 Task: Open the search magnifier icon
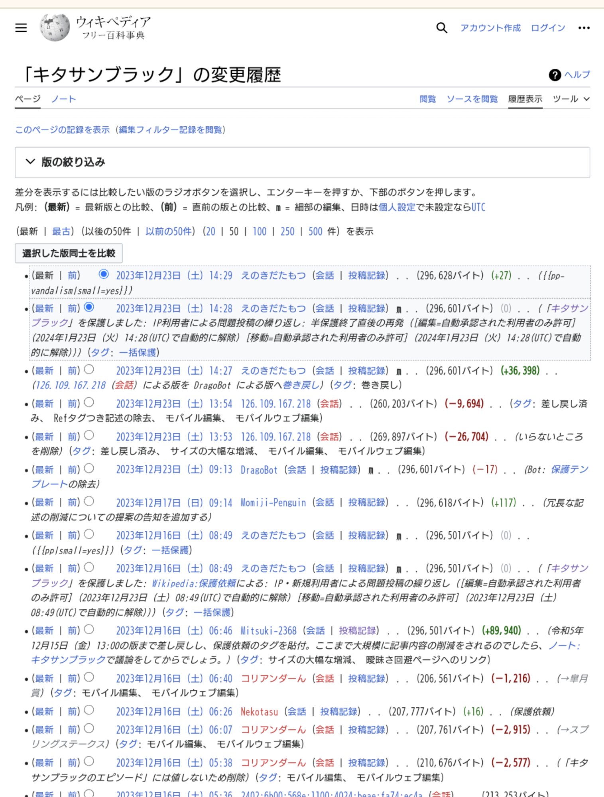[x=441, y=27]
